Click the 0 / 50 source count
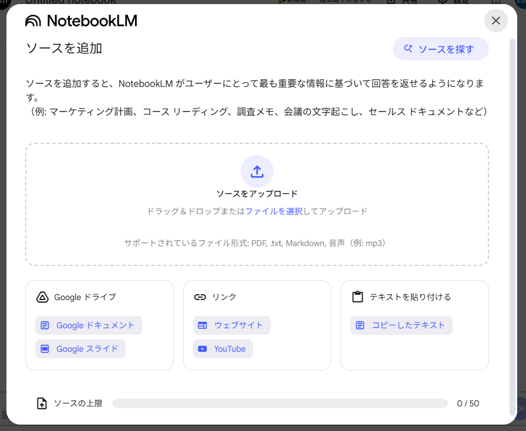 (x=468, y=403)
